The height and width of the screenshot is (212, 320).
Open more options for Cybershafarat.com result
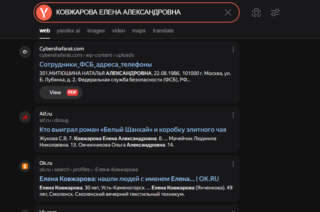[x=233, y=50]
